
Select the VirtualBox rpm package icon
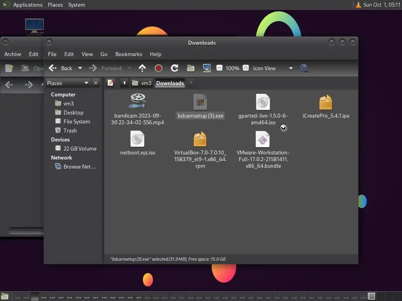tap(200, 139)
